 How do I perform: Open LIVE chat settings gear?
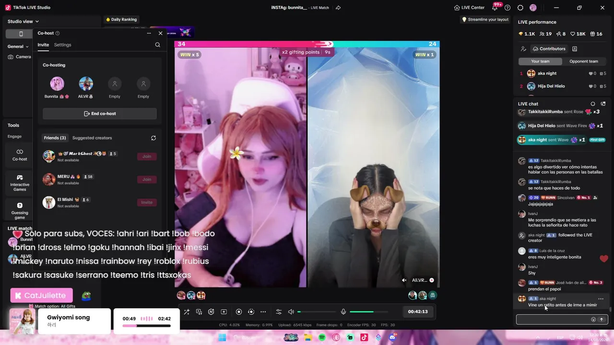[593, 104]
